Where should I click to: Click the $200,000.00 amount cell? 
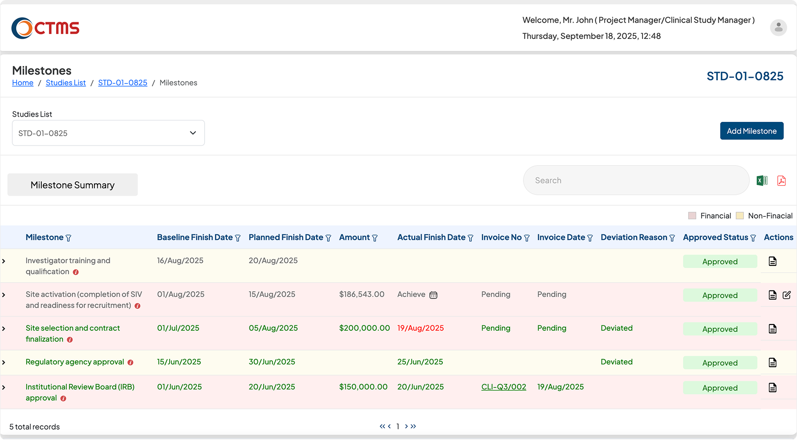[x=365, y=328]
